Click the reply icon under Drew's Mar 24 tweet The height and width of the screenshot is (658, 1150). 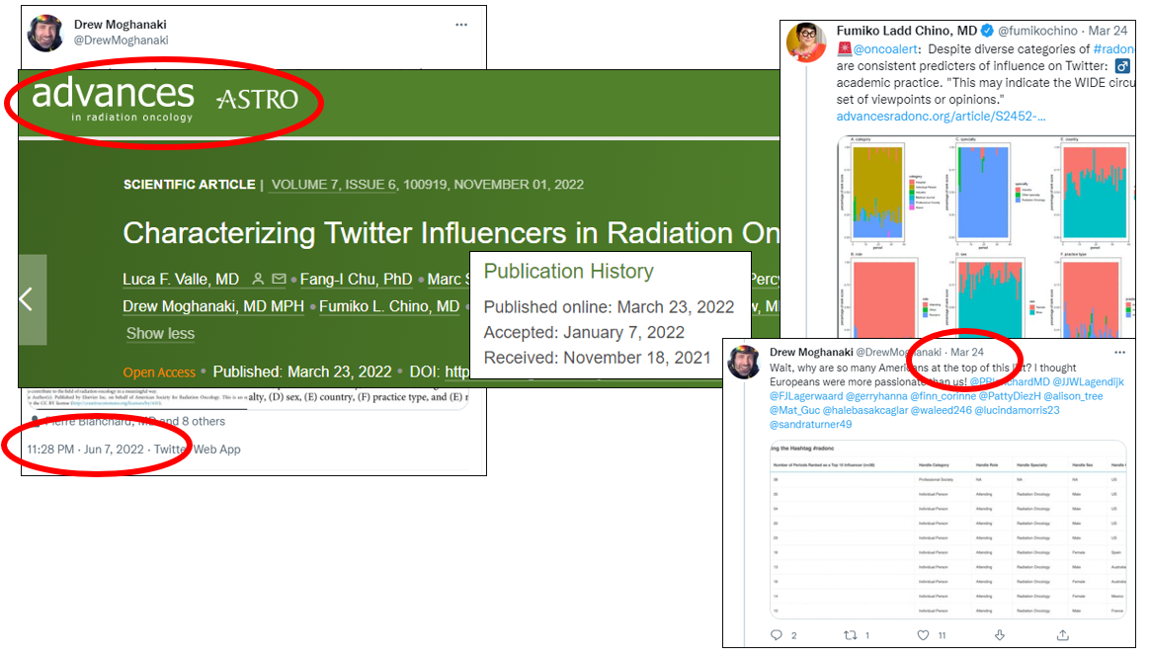(x=777, y=634)
